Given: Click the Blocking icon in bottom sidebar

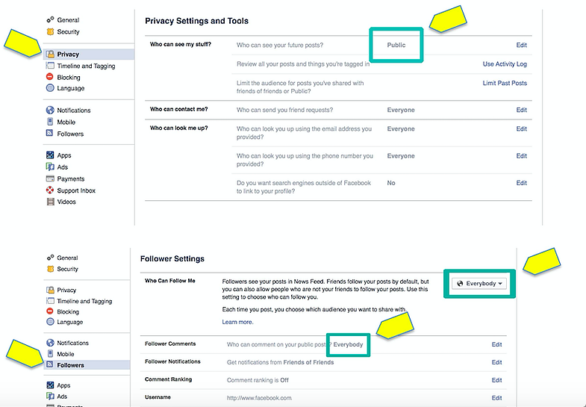Looking at the screenshot, I should coord(50,311).
